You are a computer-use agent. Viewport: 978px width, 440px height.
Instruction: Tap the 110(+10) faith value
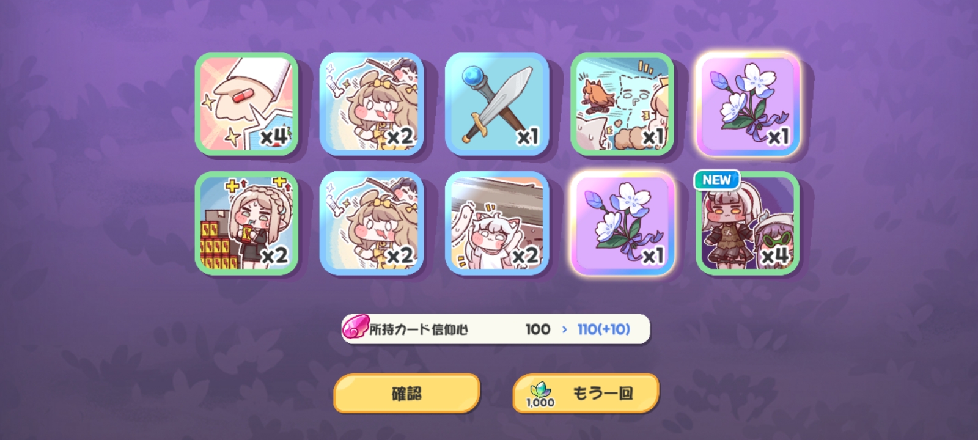tap(603, 329)
